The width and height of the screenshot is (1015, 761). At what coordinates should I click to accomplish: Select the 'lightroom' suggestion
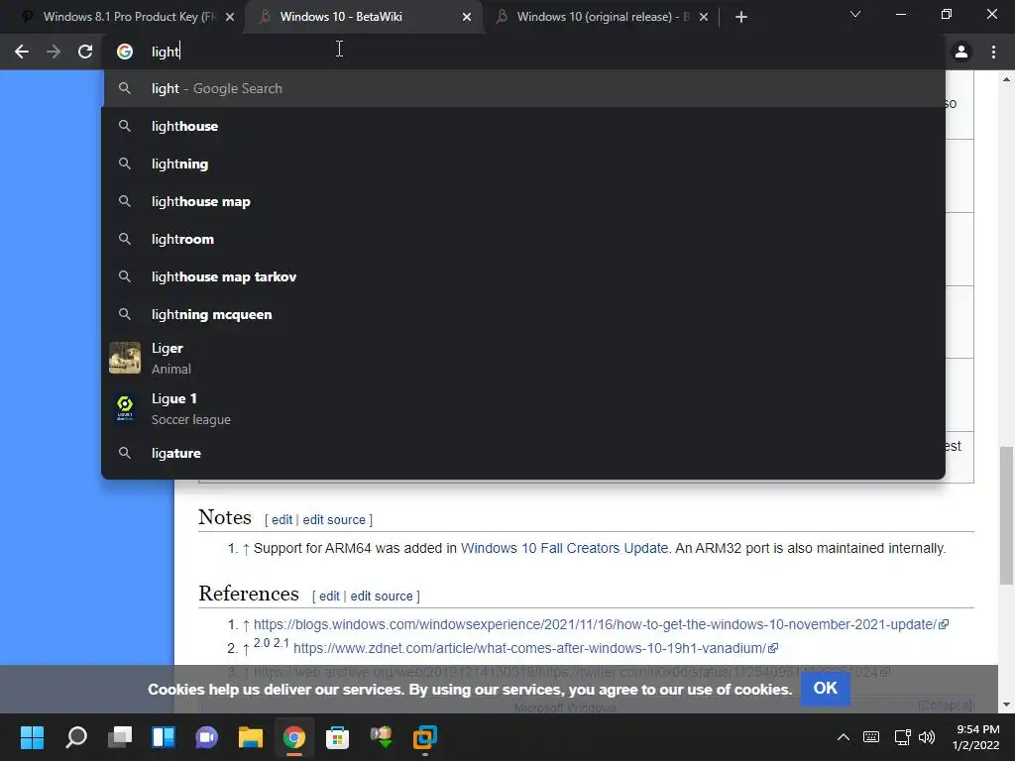[523, 239]
